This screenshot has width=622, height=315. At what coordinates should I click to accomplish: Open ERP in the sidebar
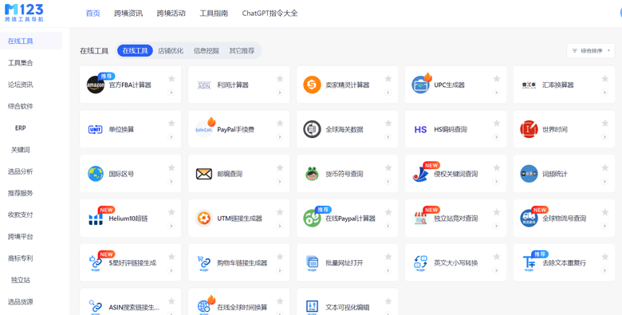point(21,128)
